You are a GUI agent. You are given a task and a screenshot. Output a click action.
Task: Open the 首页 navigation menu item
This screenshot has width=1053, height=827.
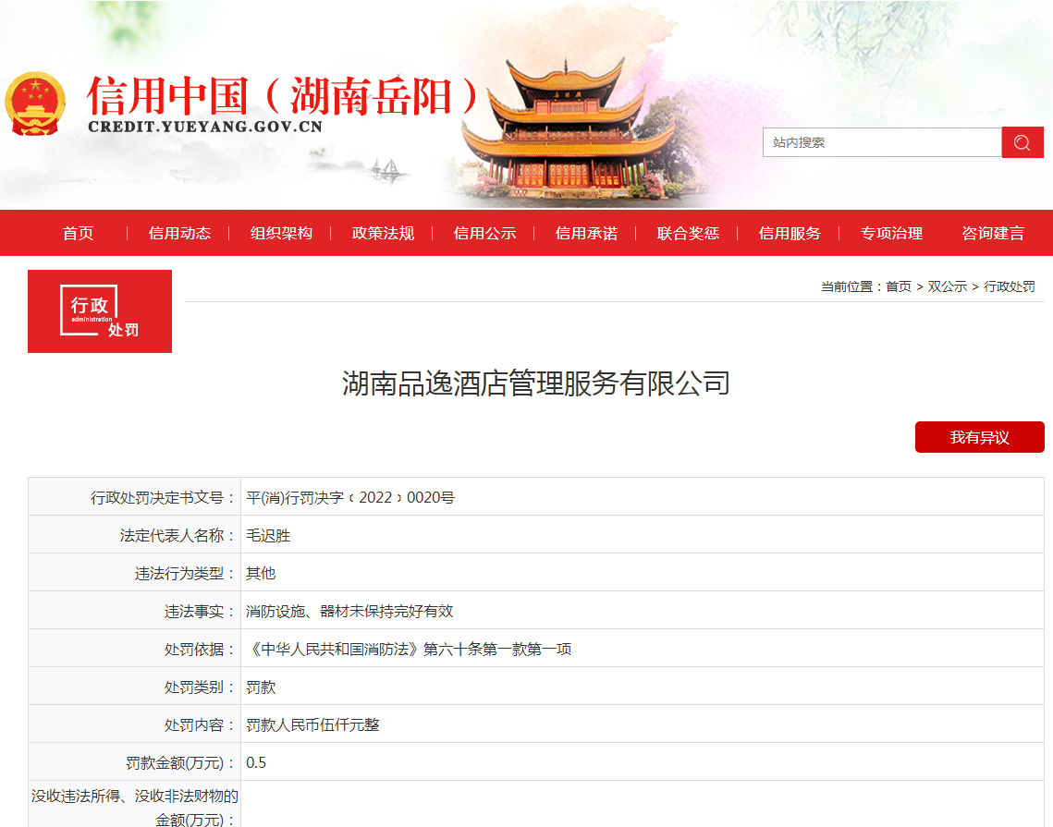(77, 234)
